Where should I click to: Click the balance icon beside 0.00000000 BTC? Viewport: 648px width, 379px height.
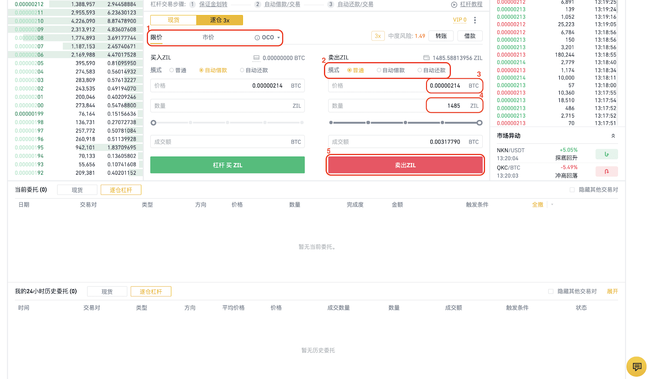pos(256,58)
